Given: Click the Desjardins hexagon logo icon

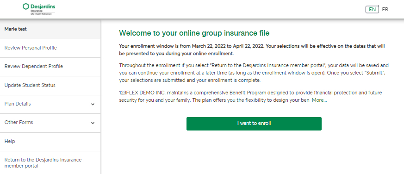Looking at the screenshot, I should coord(26,6).
